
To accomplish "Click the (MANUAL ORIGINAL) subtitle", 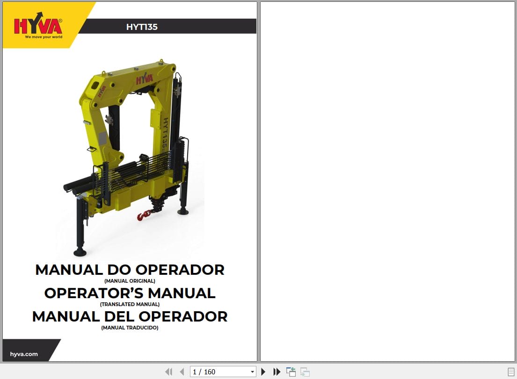I will coord(130,281).
